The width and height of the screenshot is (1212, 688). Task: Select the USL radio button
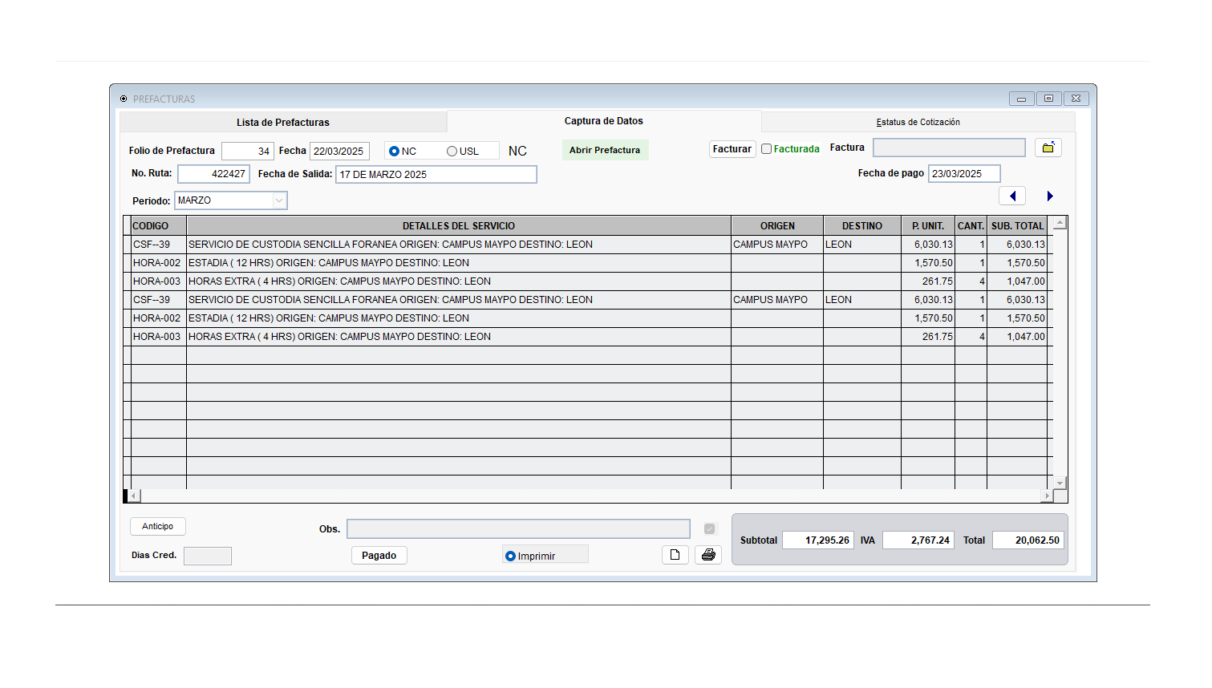(x=452, y=152)
